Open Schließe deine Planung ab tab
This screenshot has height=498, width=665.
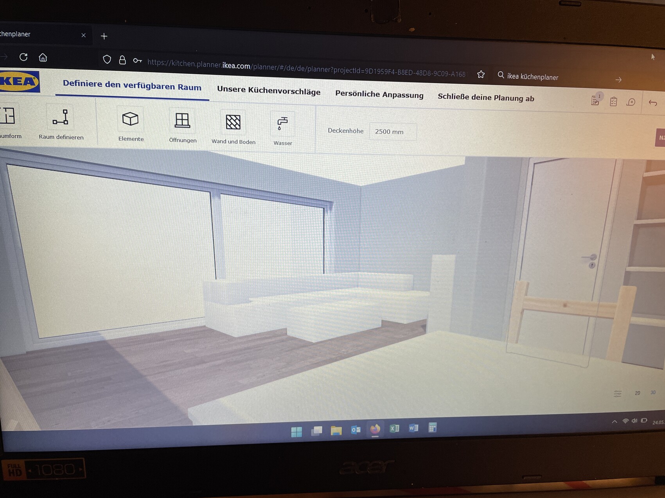486,98
